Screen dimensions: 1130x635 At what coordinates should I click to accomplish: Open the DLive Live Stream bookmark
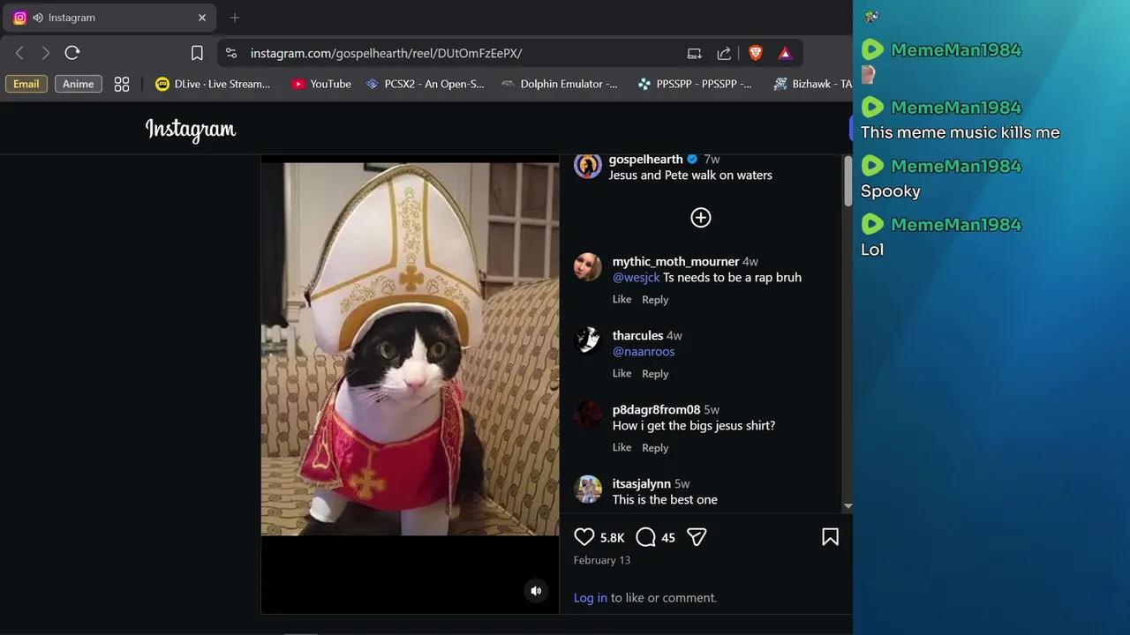pyautogui.click(x=213, y=84)
